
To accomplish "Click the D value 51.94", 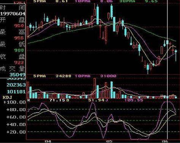I will tap(96, 100).
